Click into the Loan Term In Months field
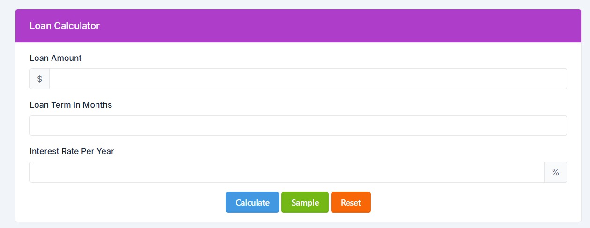This screenshot has height=228, width=590. click(298, 125)
